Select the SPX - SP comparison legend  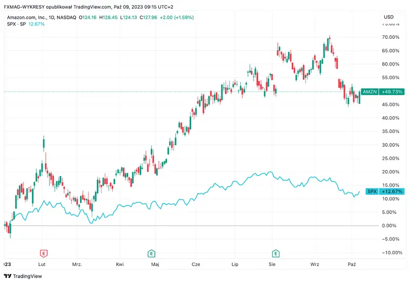15,24
